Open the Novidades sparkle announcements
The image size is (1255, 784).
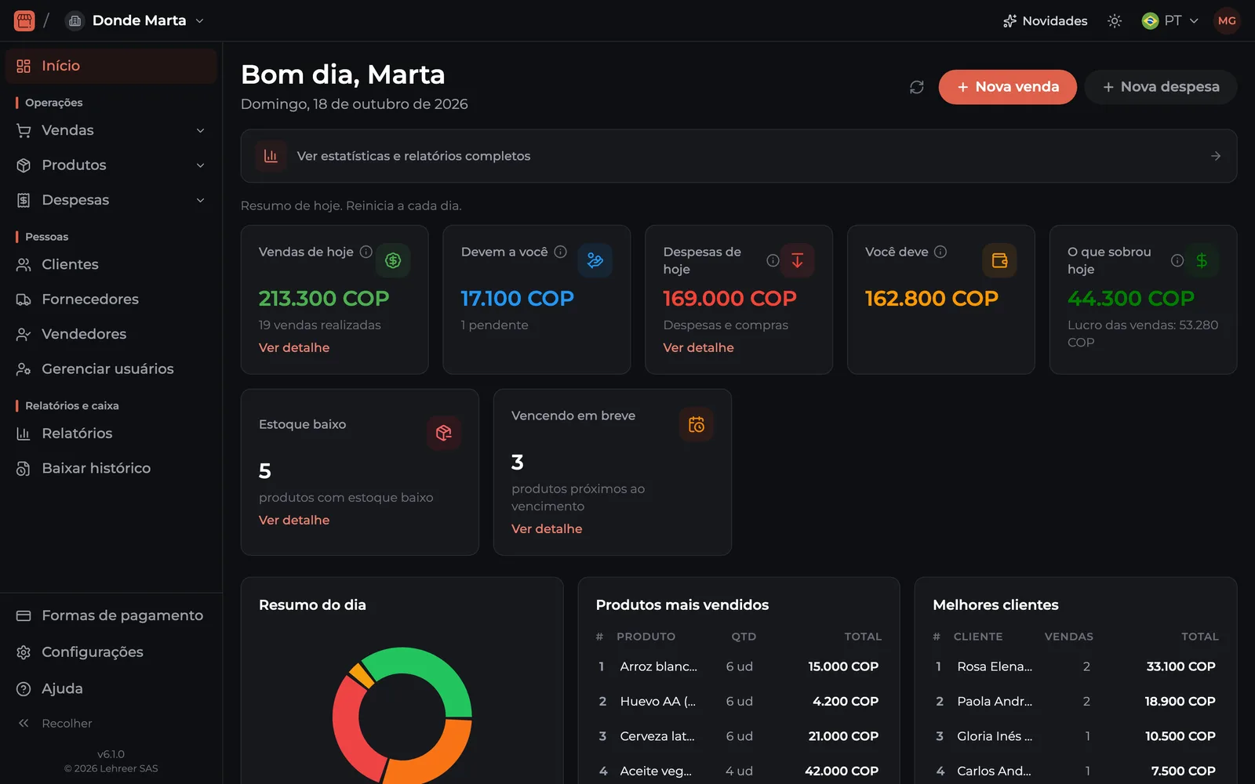click(x=1045, y=21)
